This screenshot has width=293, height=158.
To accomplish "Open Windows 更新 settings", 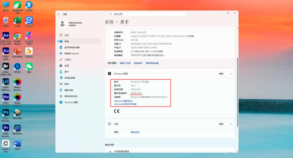I will (79, 102).
